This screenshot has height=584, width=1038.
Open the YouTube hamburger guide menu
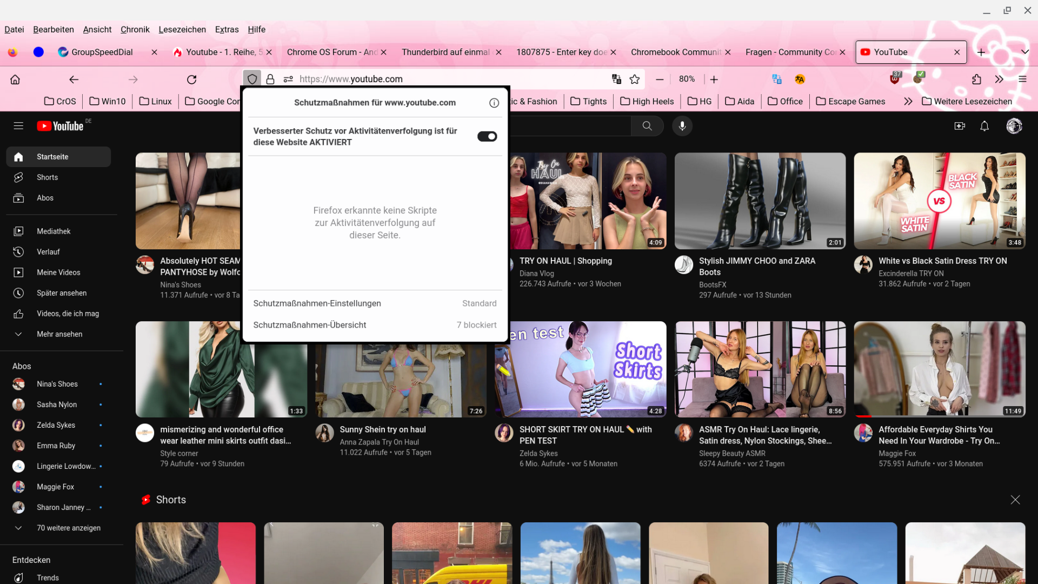(18, 126)
